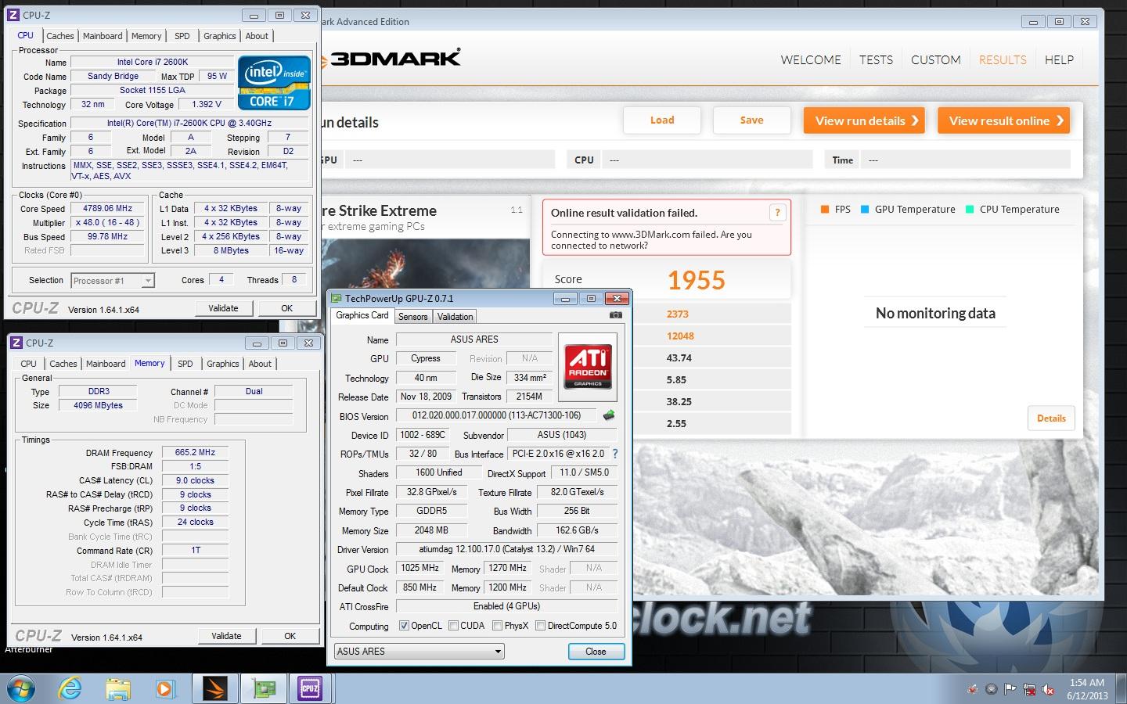
Task: Click the taskbar clock showing 1:54 AM
Action: click(x=1087, y=683)
